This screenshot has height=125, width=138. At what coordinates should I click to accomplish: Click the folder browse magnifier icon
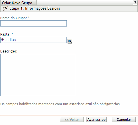[x=70, y=41]
